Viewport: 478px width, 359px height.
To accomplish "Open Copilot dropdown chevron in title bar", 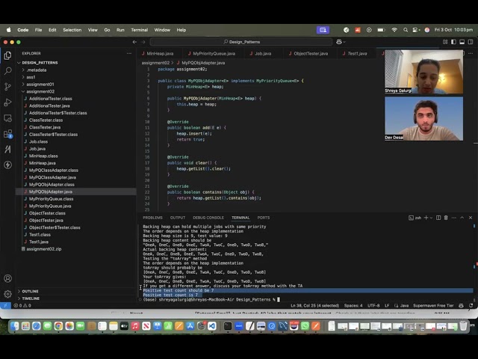I will (x=344, y=42).
